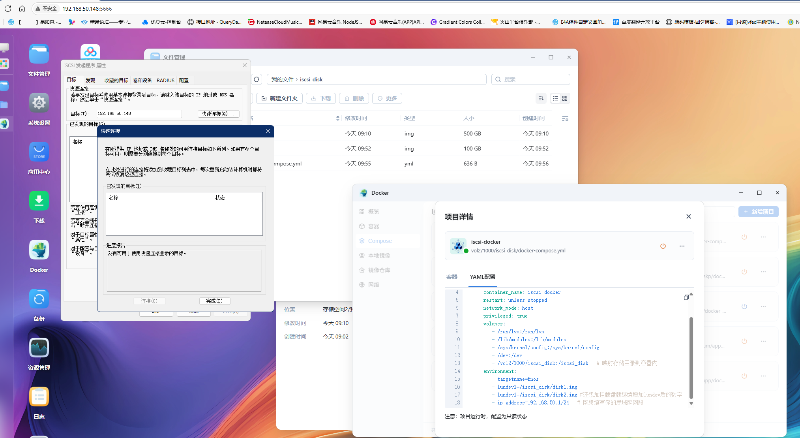Click the power icon of iscsi-docker project
800x438 pixels.
click(663, 246)
